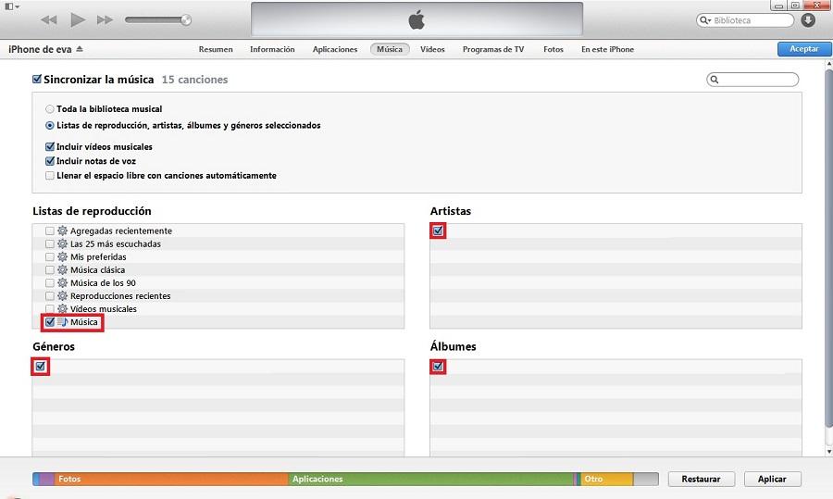Open the Programas de TV tab

[493, 49]
